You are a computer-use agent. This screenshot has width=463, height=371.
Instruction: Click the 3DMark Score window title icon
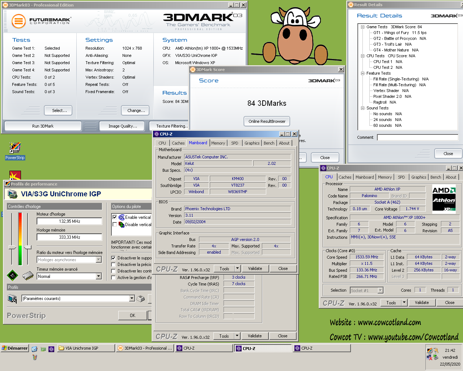pyautogui.click(x=193, y=70)
